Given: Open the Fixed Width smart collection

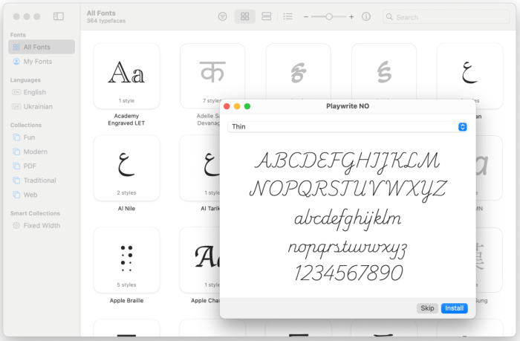Looking at the screenshot, I should pyautogui.click(x=42, y=226).
